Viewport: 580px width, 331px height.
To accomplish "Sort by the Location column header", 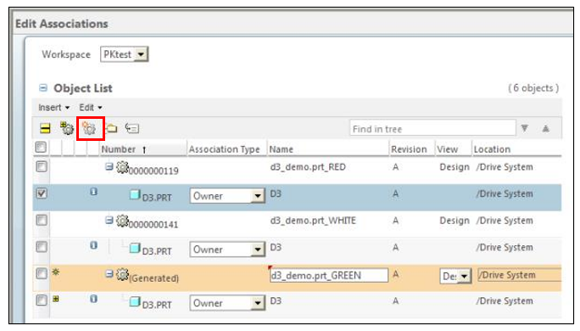I will 492,149.
